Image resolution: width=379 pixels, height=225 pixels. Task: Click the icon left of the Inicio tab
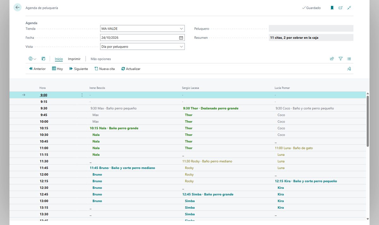[44, 59]
